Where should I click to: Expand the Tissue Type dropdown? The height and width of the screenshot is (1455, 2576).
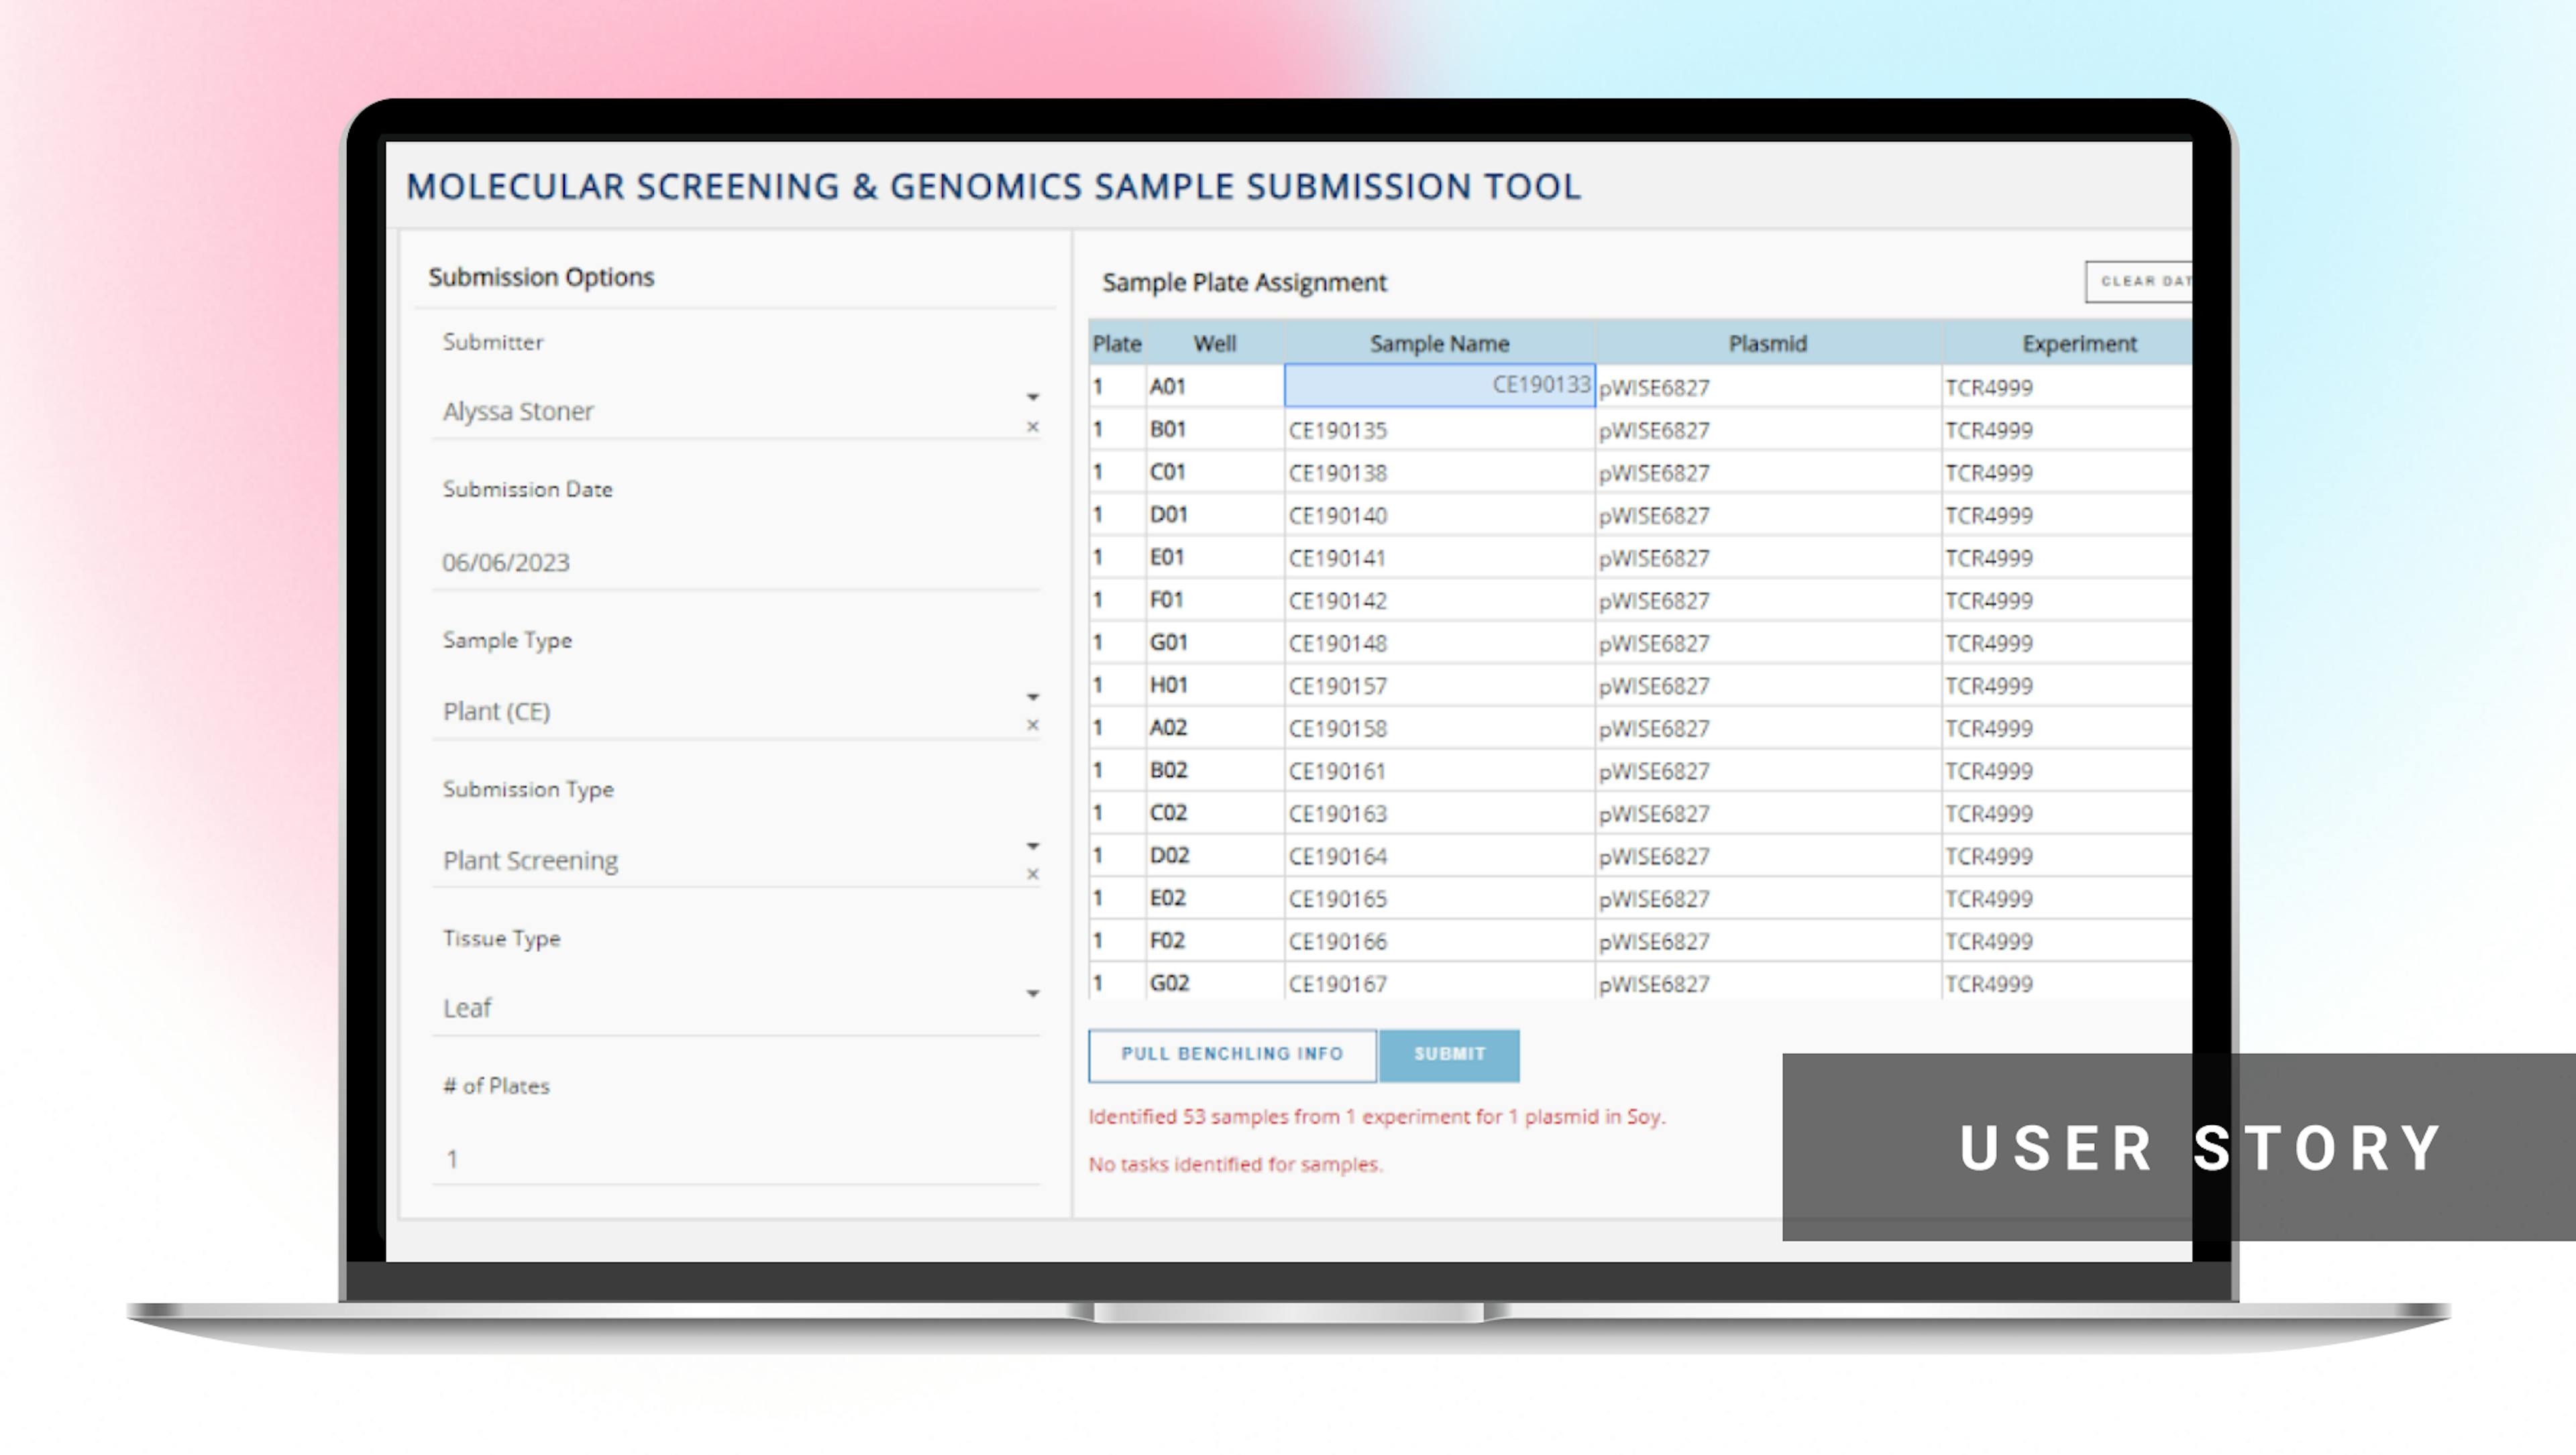1033,994
